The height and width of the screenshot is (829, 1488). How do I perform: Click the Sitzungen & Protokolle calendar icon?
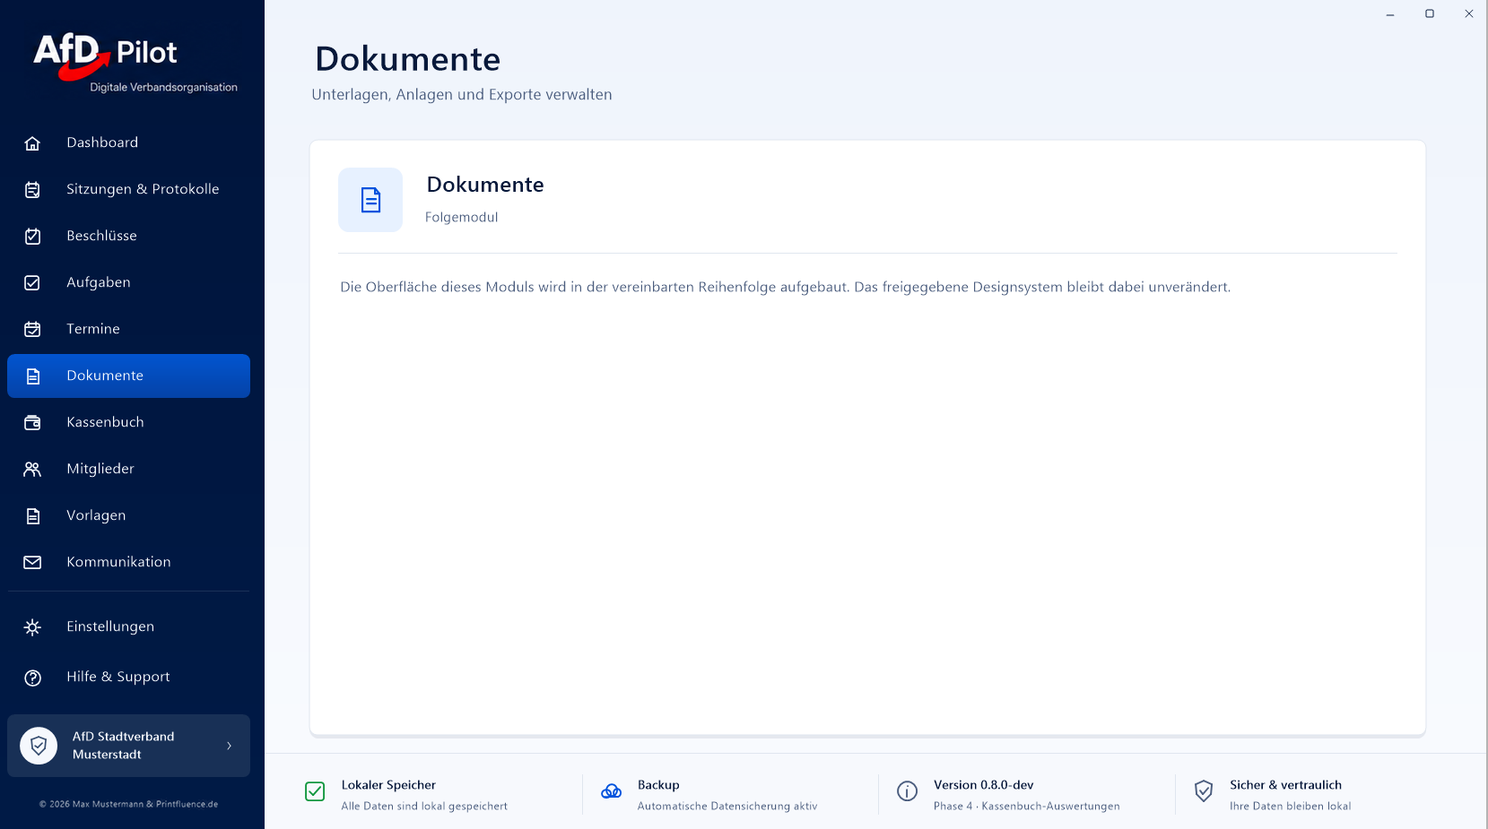(x=32, y=190)
